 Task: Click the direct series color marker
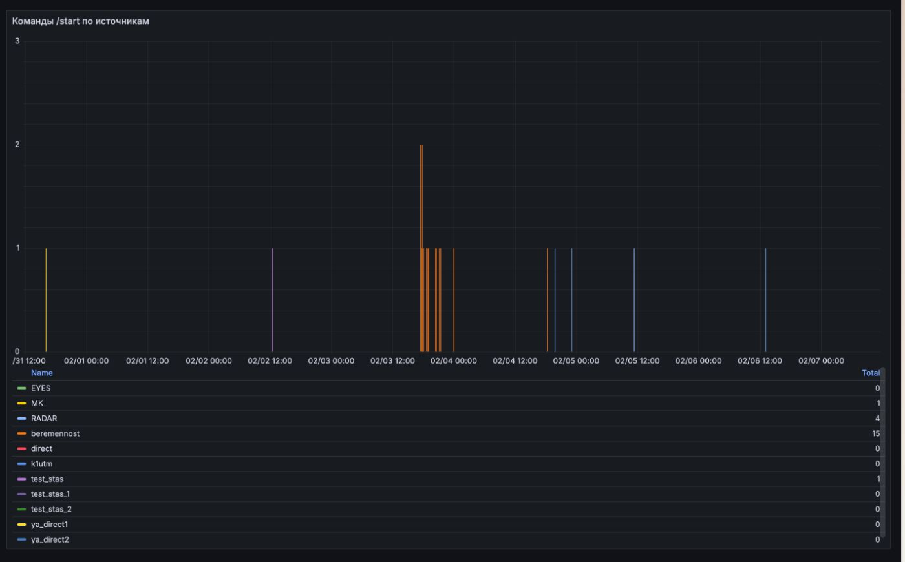(23, 449)
